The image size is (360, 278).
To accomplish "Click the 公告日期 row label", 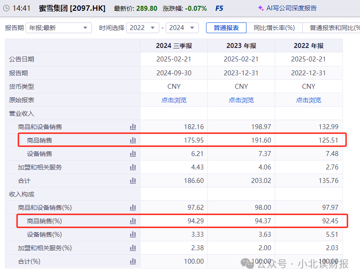I will pos(22,59).
